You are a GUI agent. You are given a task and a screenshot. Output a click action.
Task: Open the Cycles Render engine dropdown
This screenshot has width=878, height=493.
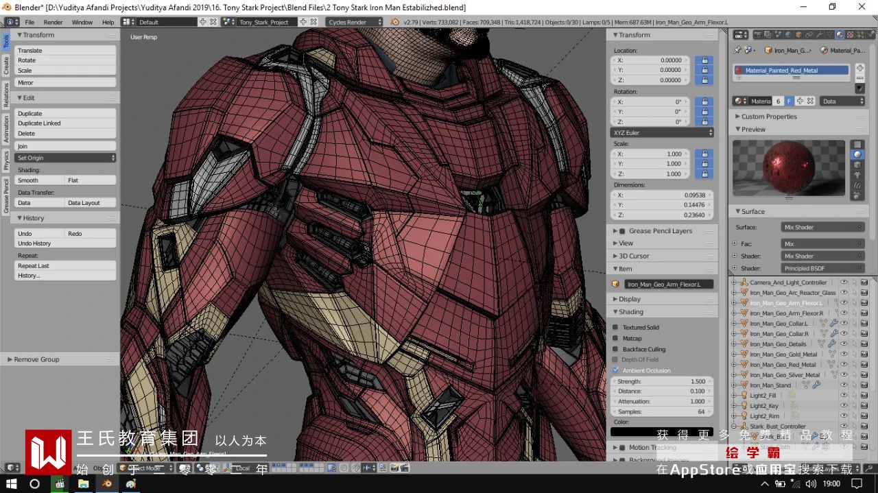pos(355,22)
